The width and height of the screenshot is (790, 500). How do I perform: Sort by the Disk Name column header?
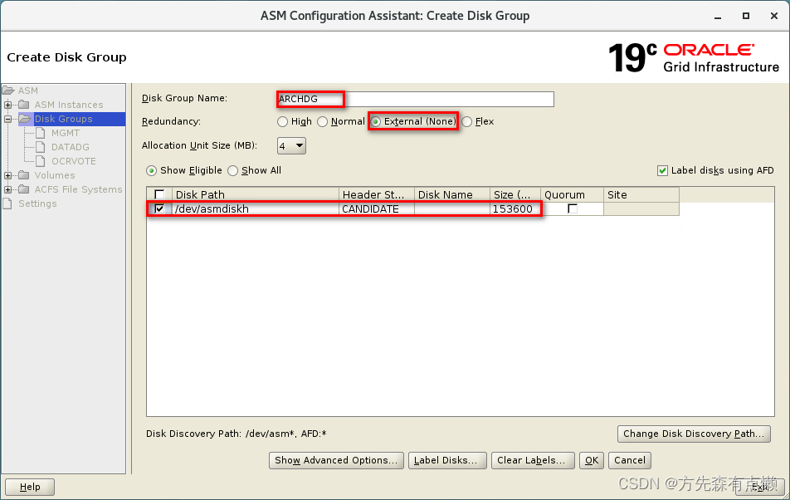pyautogui.click(x=452, y=194)
